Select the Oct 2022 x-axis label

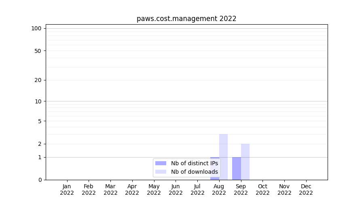pyautogui.click(x=262, y=189)
